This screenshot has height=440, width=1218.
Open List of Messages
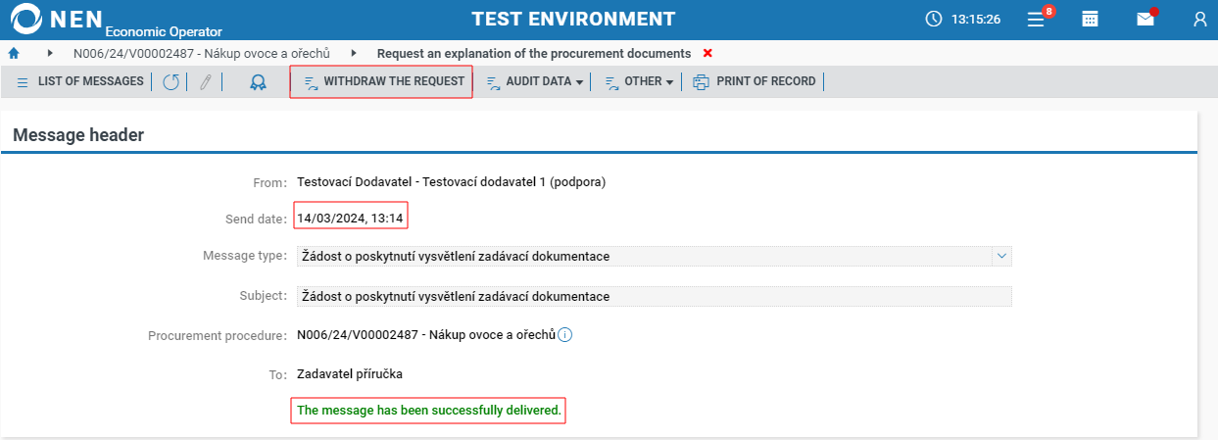click(x=80, y=82)
